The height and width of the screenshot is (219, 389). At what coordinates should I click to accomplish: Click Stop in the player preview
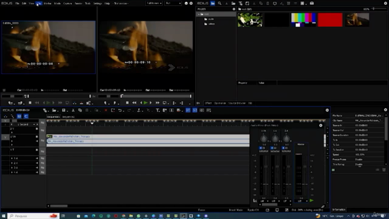tap(30, 103)
